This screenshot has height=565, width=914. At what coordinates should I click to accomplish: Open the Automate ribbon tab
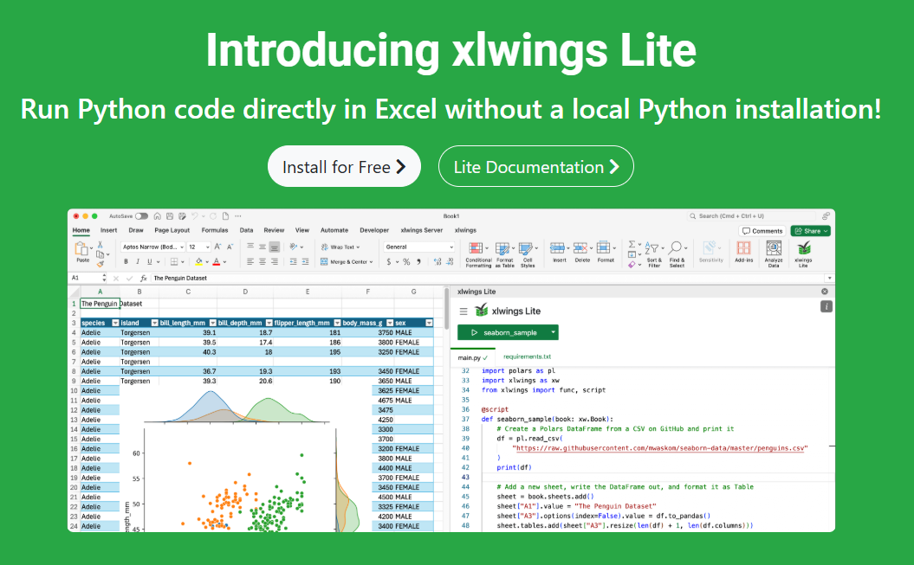334,230
